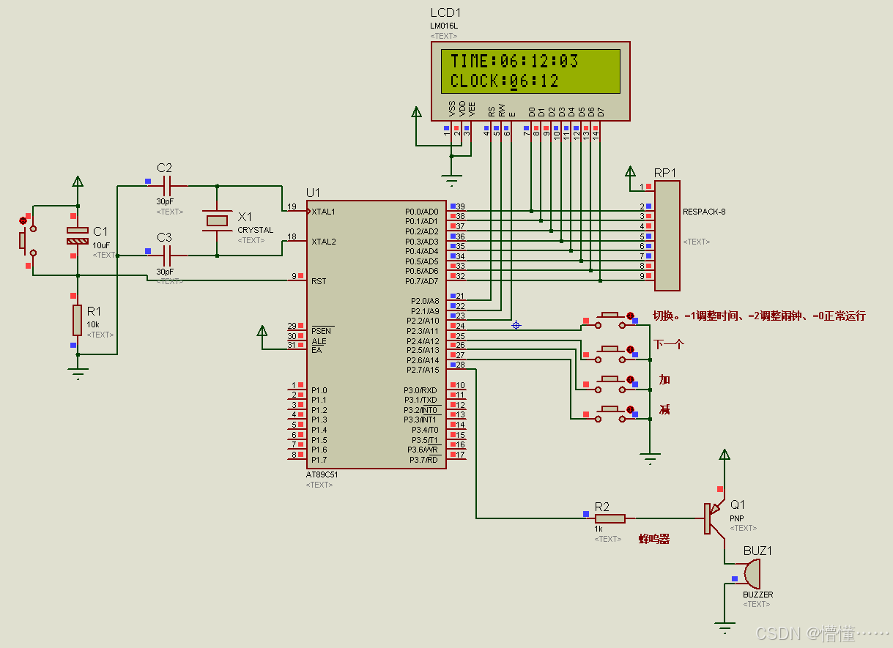
Task: Select resistor R1 10k symbol
Action: tap(77, 319)
